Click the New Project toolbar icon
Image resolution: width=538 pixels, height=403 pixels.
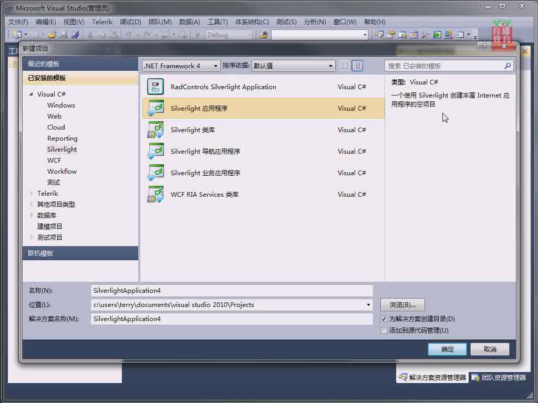pos(16,35)
